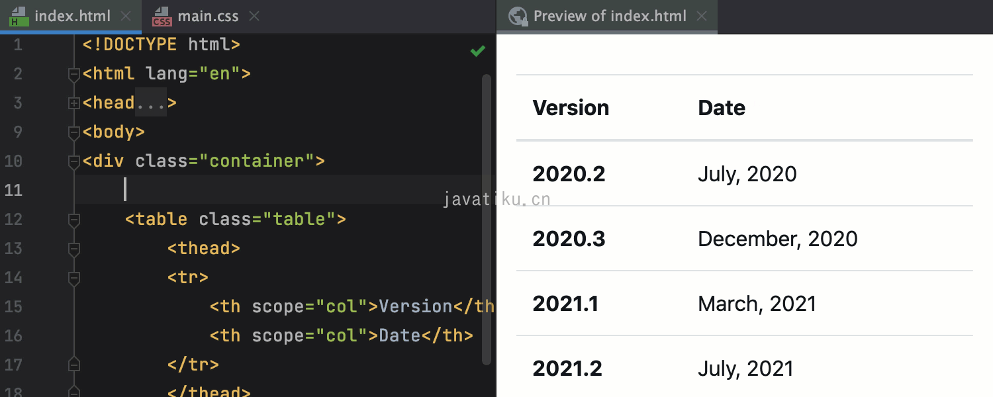The image size is (993, 397).
Task: Click the HTML file icon on index.html tab
Action: click(x=19, y=17)
